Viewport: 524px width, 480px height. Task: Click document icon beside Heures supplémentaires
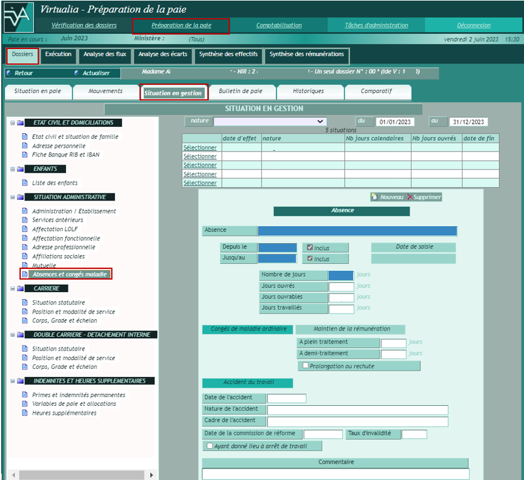25,413
